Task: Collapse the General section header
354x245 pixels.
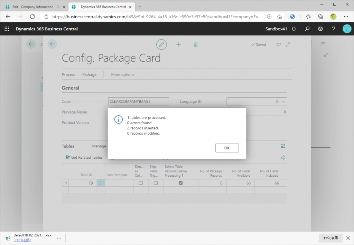Action: point(71,88)
